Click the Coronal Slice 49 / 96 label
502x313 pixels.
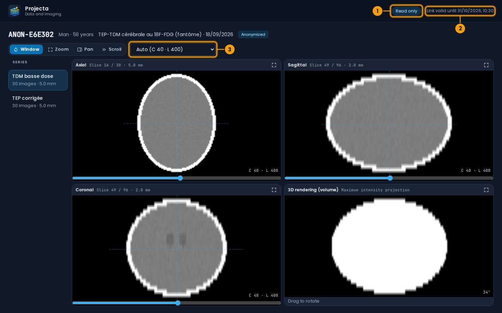[123, 190]
